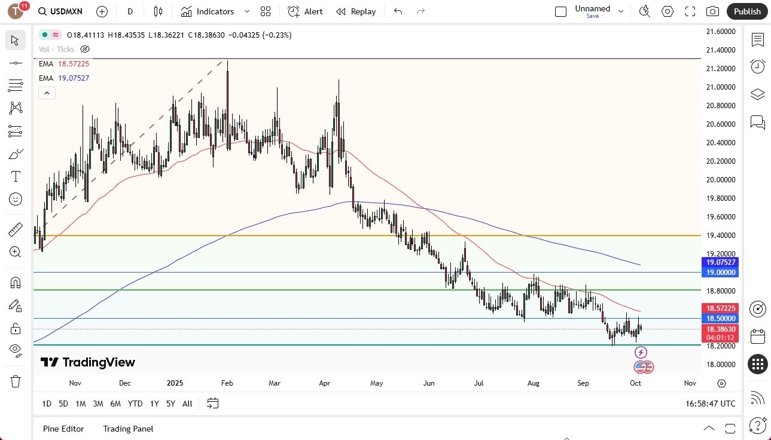Open the Alerts panel via the clock icon
771x440 pixels.
tap(757, 66)
